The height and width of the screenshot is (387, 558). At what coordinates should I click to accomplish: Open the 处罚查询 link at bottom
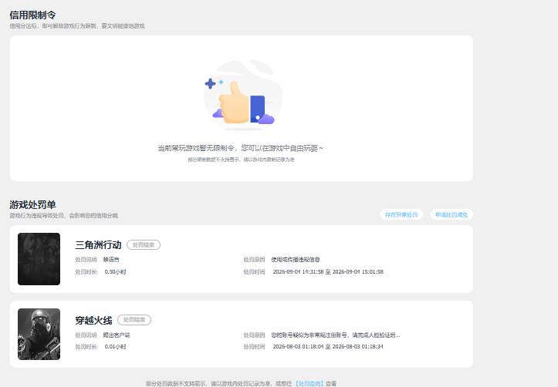coord(309,383)
